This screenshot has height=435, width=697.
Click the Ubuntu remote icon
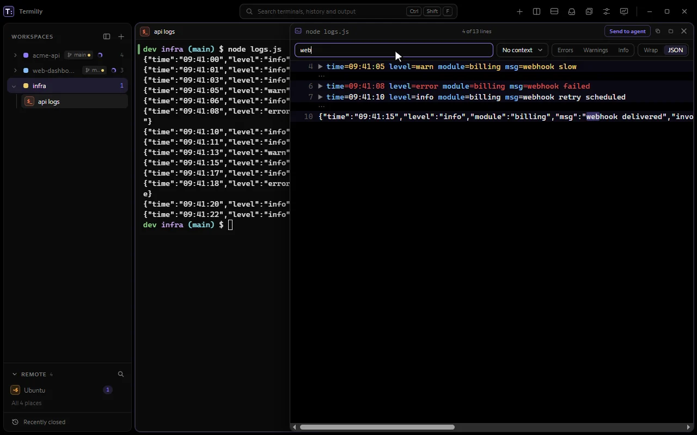pos(15,390)
